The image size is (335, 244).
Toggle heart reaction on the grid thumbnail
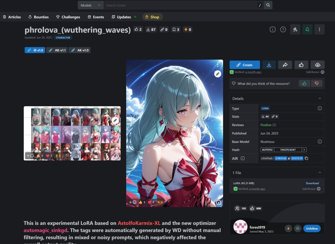49,156
